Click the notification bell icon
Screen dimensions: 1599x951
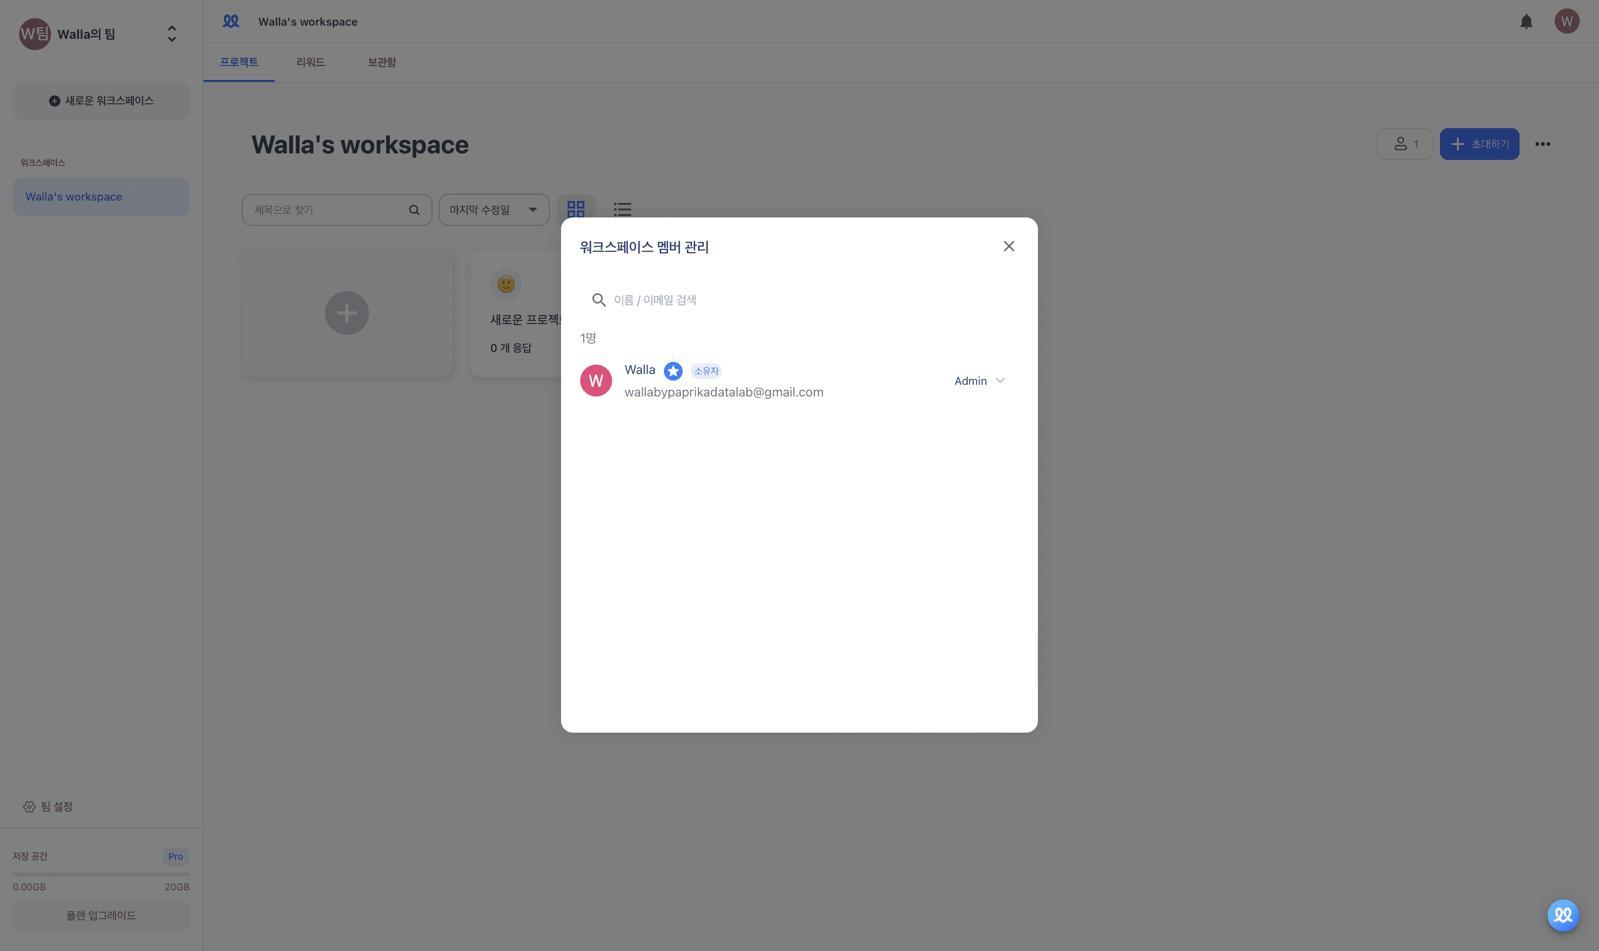click(1526, 22)
